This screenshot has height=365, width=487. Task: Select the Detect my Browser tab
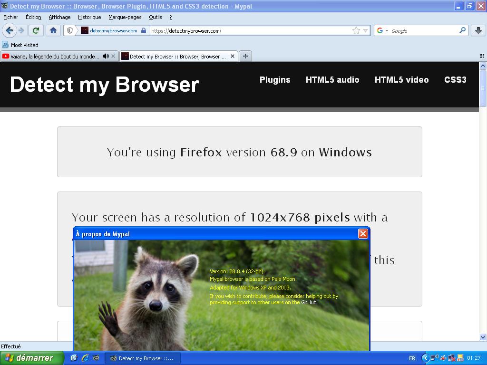178,56
